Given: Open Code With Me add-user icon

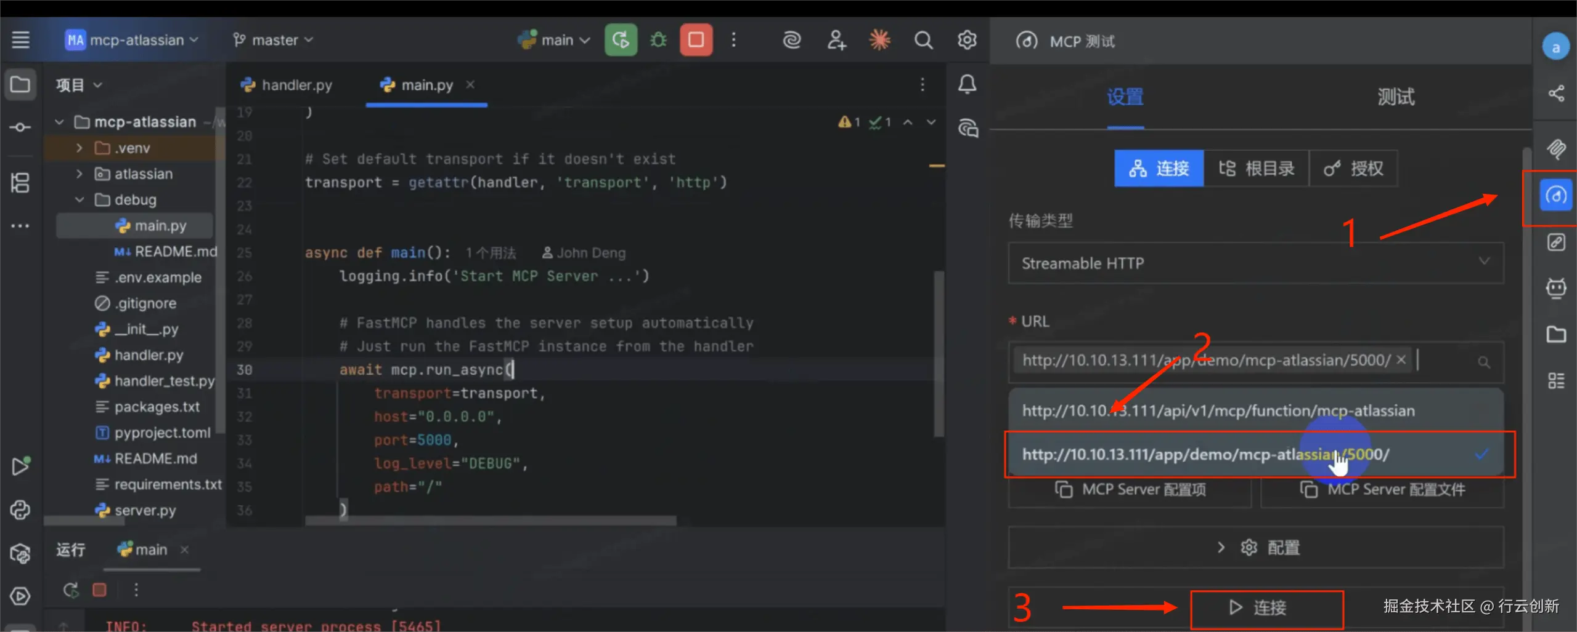Looking at the screenshot, I should tap(836, 40).
